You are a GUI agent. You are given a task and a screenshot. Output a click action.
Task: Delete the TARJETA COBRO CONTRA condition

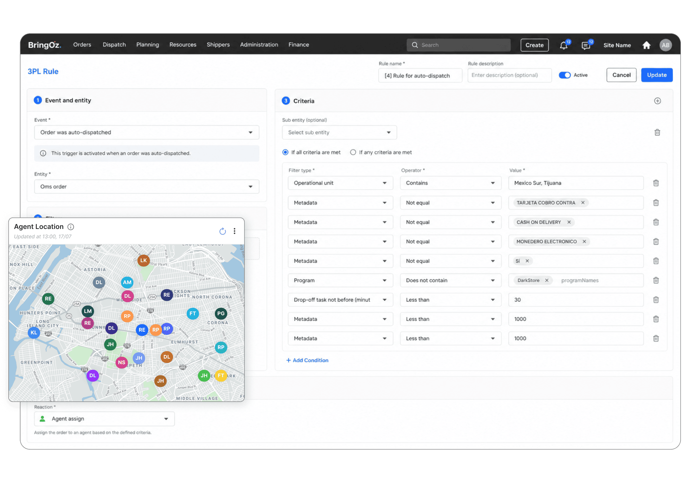656,203
